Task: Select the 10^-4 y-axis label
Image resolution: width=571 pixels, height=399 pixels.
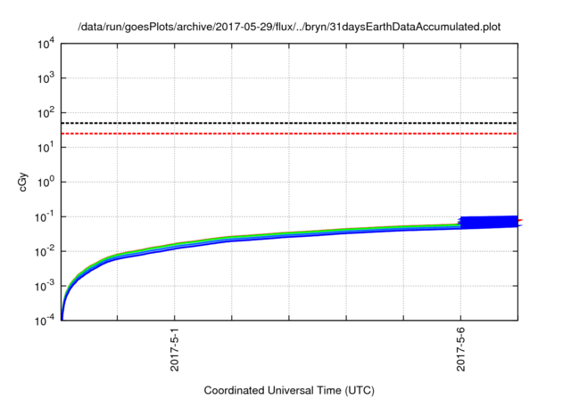Action: [x=46, y=320]
